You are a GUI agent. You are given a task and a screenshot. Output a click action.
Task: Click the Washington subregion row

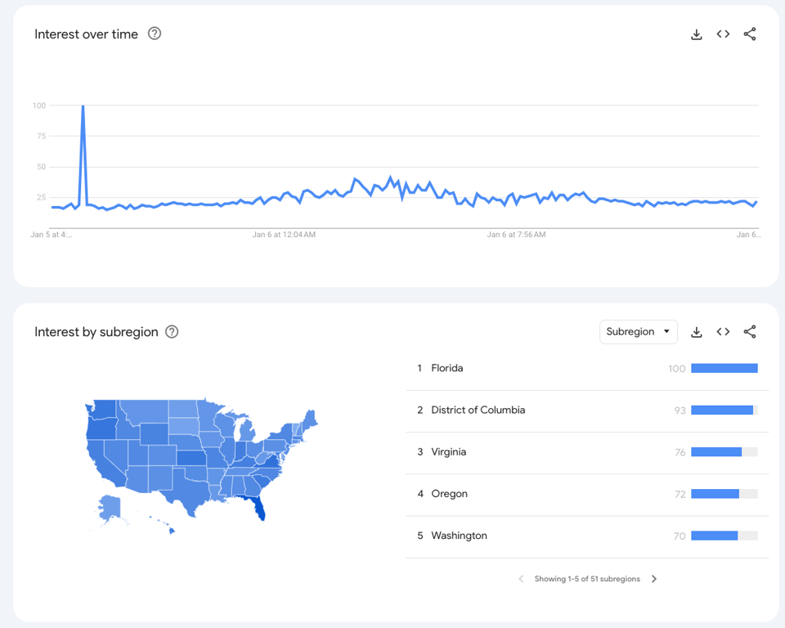(459, 535)
